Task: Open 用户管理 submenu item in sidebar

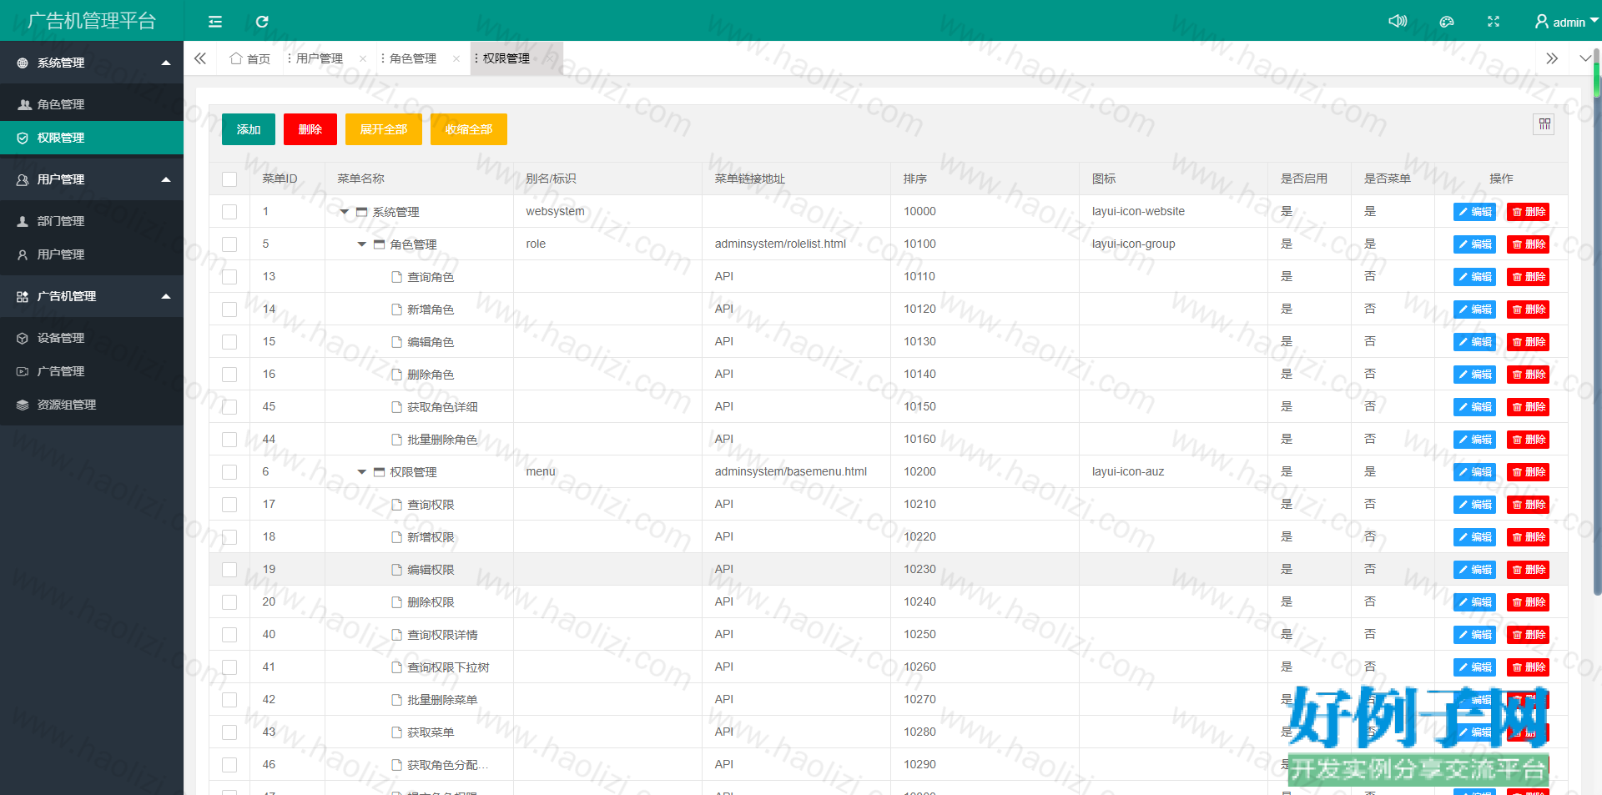Action: (x=92, y=254)
